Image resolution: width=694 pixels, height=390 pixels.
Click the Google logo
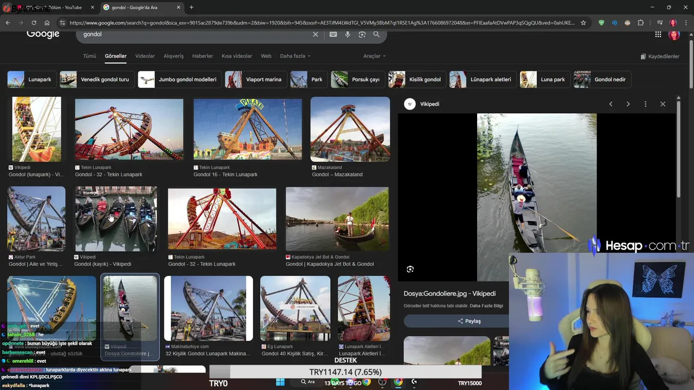(x=43, y=34)
